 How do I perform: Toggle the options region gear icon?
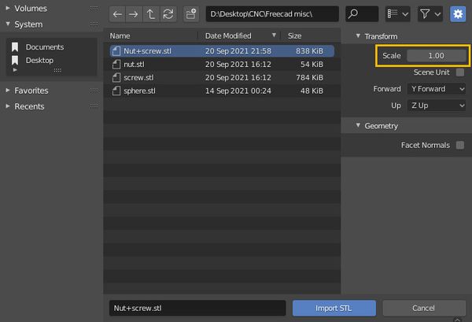tap(458, 14)
